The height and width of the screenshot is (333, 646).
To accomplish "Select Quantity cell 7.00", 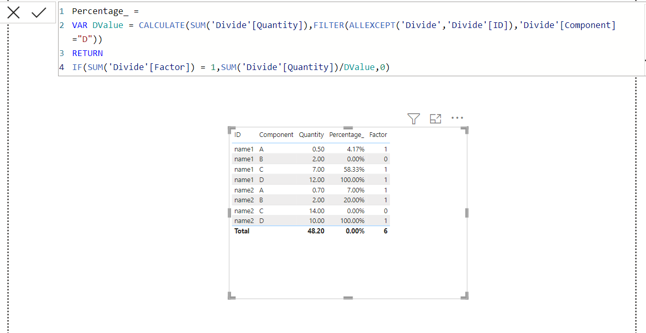I will tap(318, 170).
